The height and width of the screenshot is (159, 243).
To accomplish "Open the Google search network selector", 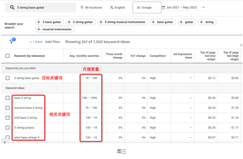I will tap(147, 7).
